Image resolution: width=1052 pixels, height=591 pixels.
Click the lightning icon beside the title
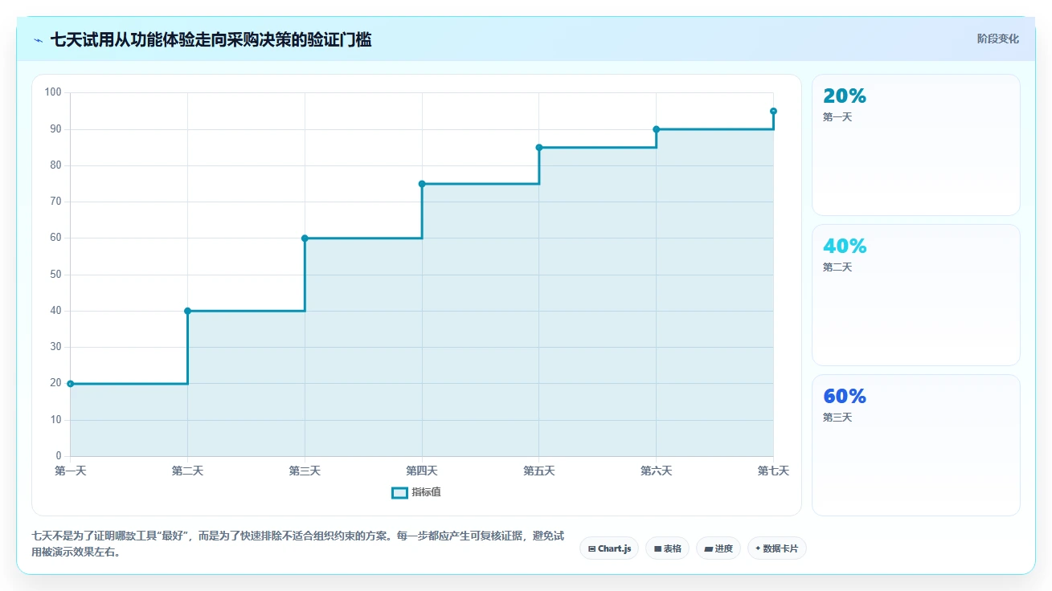coord(39,40)
